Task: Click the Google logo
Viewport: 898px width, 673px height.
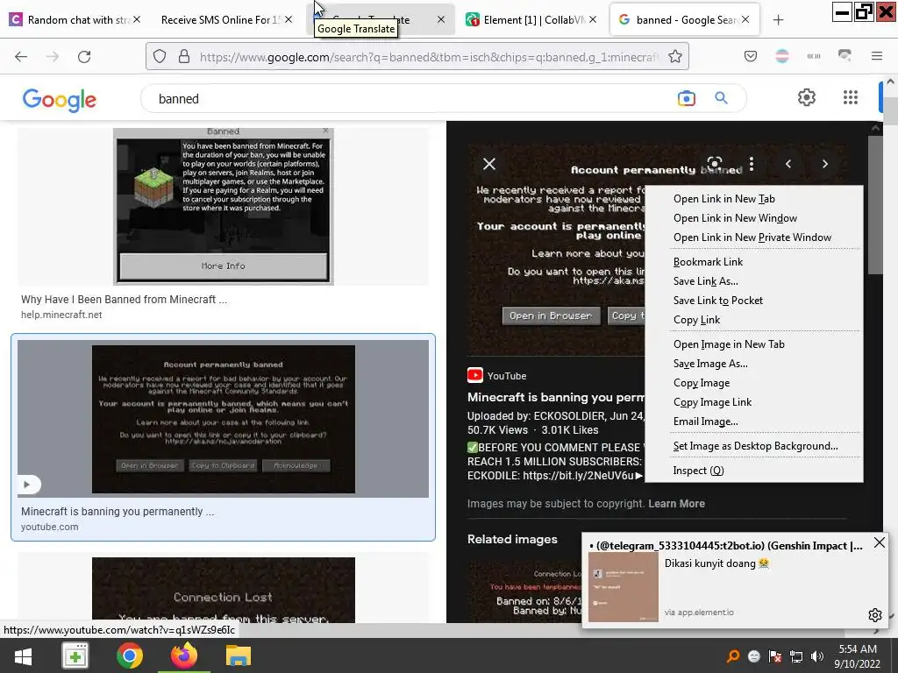Action: point(60,100)
